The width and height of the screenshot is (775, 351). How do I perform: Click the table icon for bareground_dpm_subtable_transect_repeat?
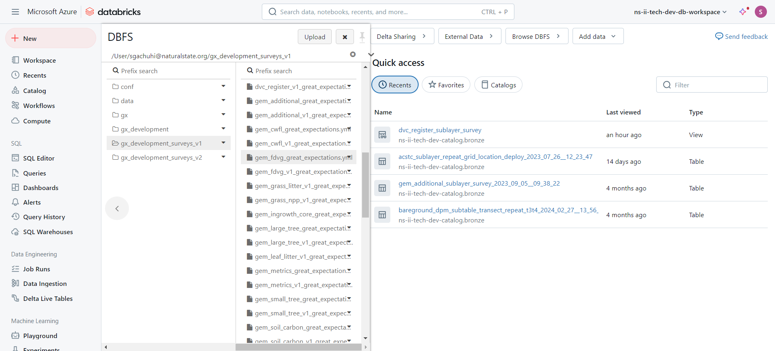(x=382, y=215)
